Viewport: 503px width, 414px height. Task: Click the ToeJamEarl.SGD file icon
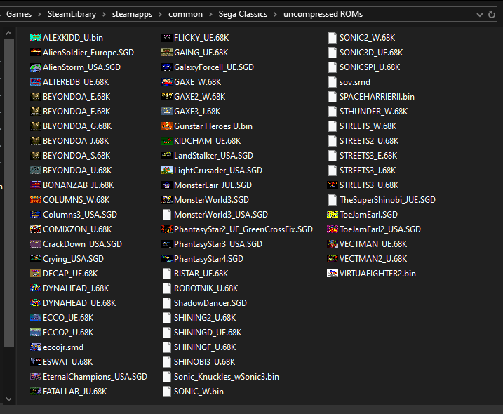333,215
